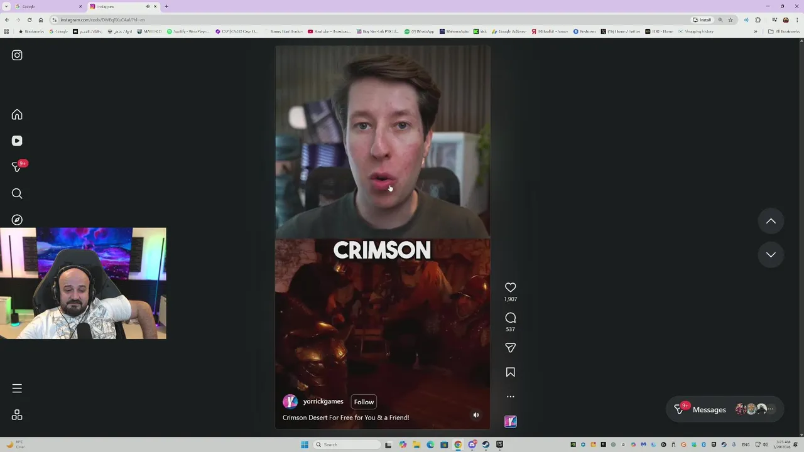804x452 pixels.
Task: Toggle reel sound with speaker icon
Action: click(x=476, y=415)
